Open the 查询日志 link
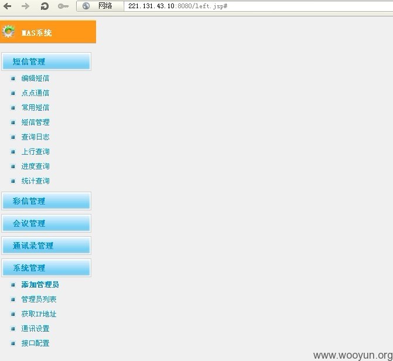The height and width of the screenshot is (361, 393). pyautogui.click(x=35, y=137)
